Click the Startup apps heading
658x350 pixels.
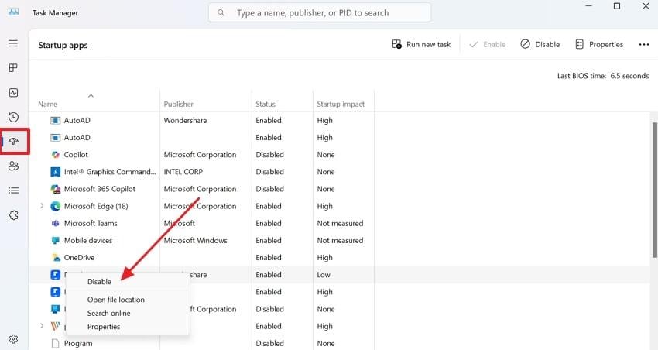(x=63, y=46)
